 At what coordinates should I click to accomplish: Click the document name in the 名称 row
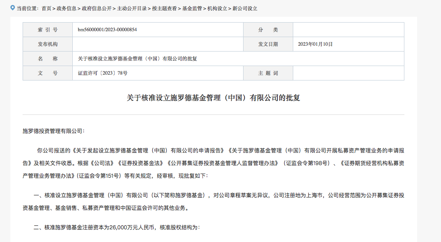click(137, 59)
